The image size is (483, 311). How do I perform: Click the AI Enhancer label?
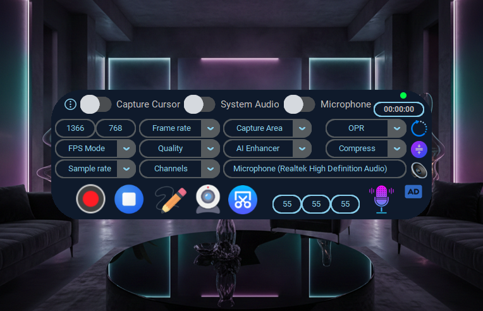pos(258,149)
